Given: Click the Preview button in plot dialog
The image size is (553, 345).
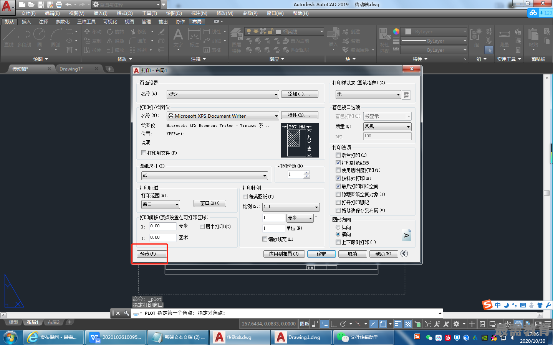Looking at the screenshot, I should (151, 254).
